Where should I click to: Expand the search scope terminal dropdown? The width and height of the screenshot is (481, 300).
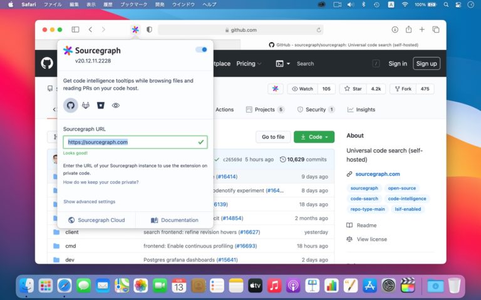[283, 64]
